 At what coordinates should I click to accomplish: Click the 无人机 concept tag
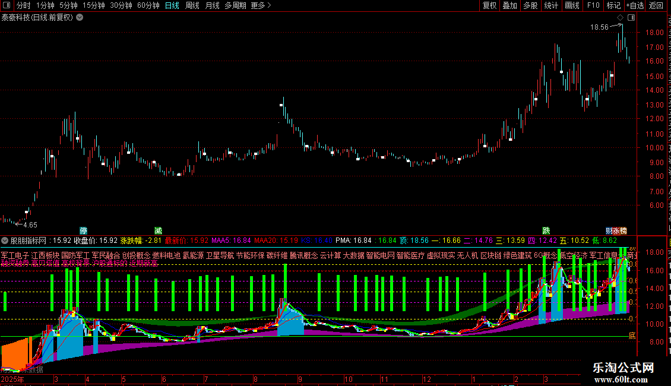click(468, 255)
